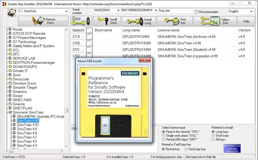Open Simocode folder
Screen dimensions: 258x160
point(21,79)
